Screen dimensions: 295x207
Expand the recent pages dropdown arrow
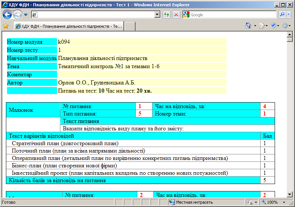coord(26,15)
